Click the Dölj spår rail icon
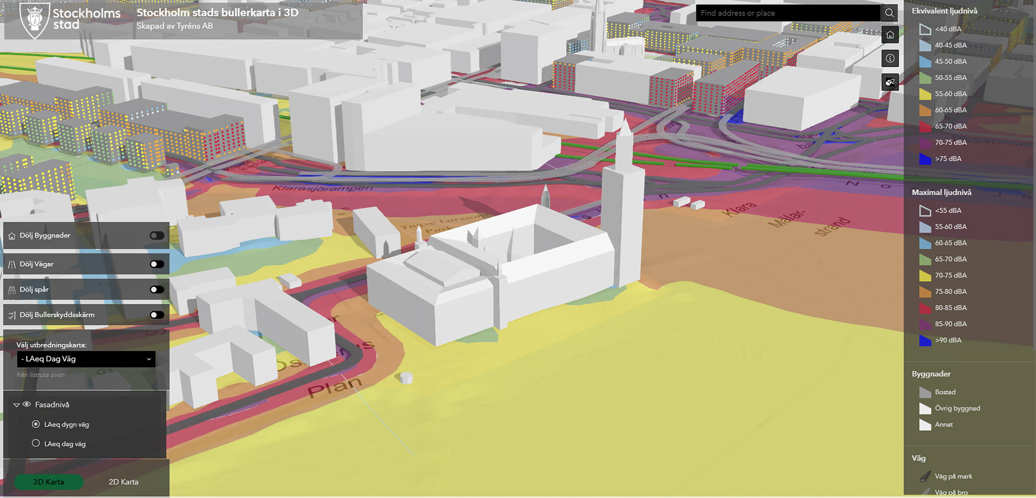 click(12, 289)
